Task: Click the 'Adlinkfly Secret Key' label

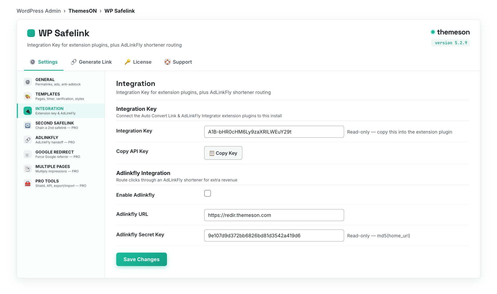Action: coord(140,234)
